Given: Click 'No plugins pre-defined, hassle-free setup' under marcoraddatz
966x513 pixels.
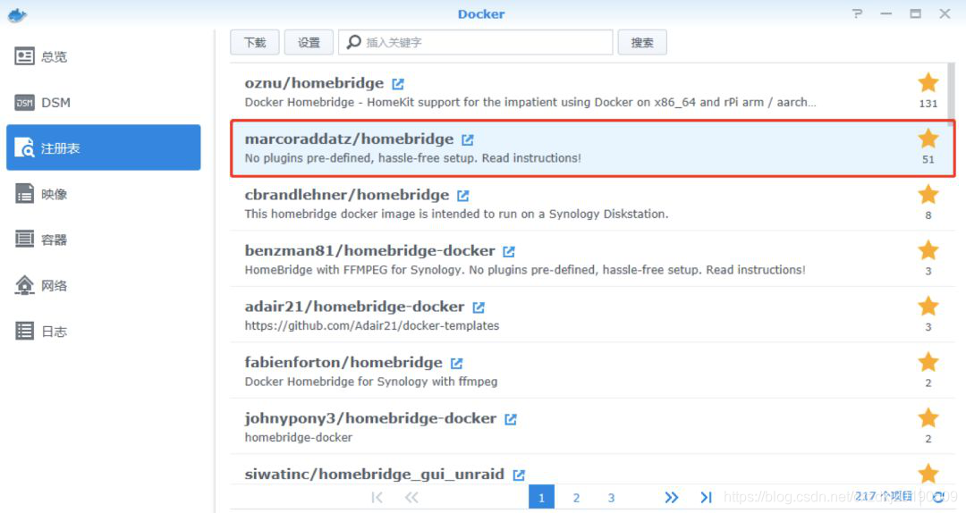Looking at the screenshot, I should coord(412,158).
